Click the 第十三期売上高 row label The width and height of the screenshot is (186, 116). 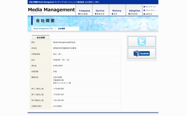[x=37, y=95]
